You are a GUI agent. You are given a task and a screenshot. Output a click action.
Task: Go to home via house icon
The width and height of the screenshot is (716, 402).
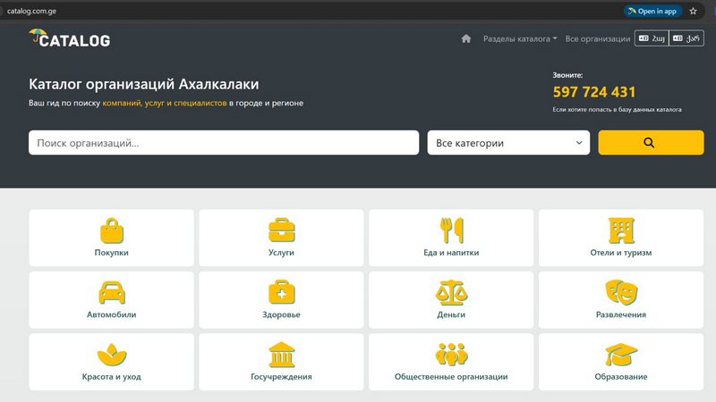pos(465,38)
